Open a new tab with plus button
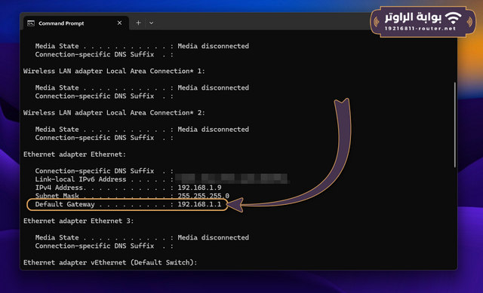 [x=138, y=23]
